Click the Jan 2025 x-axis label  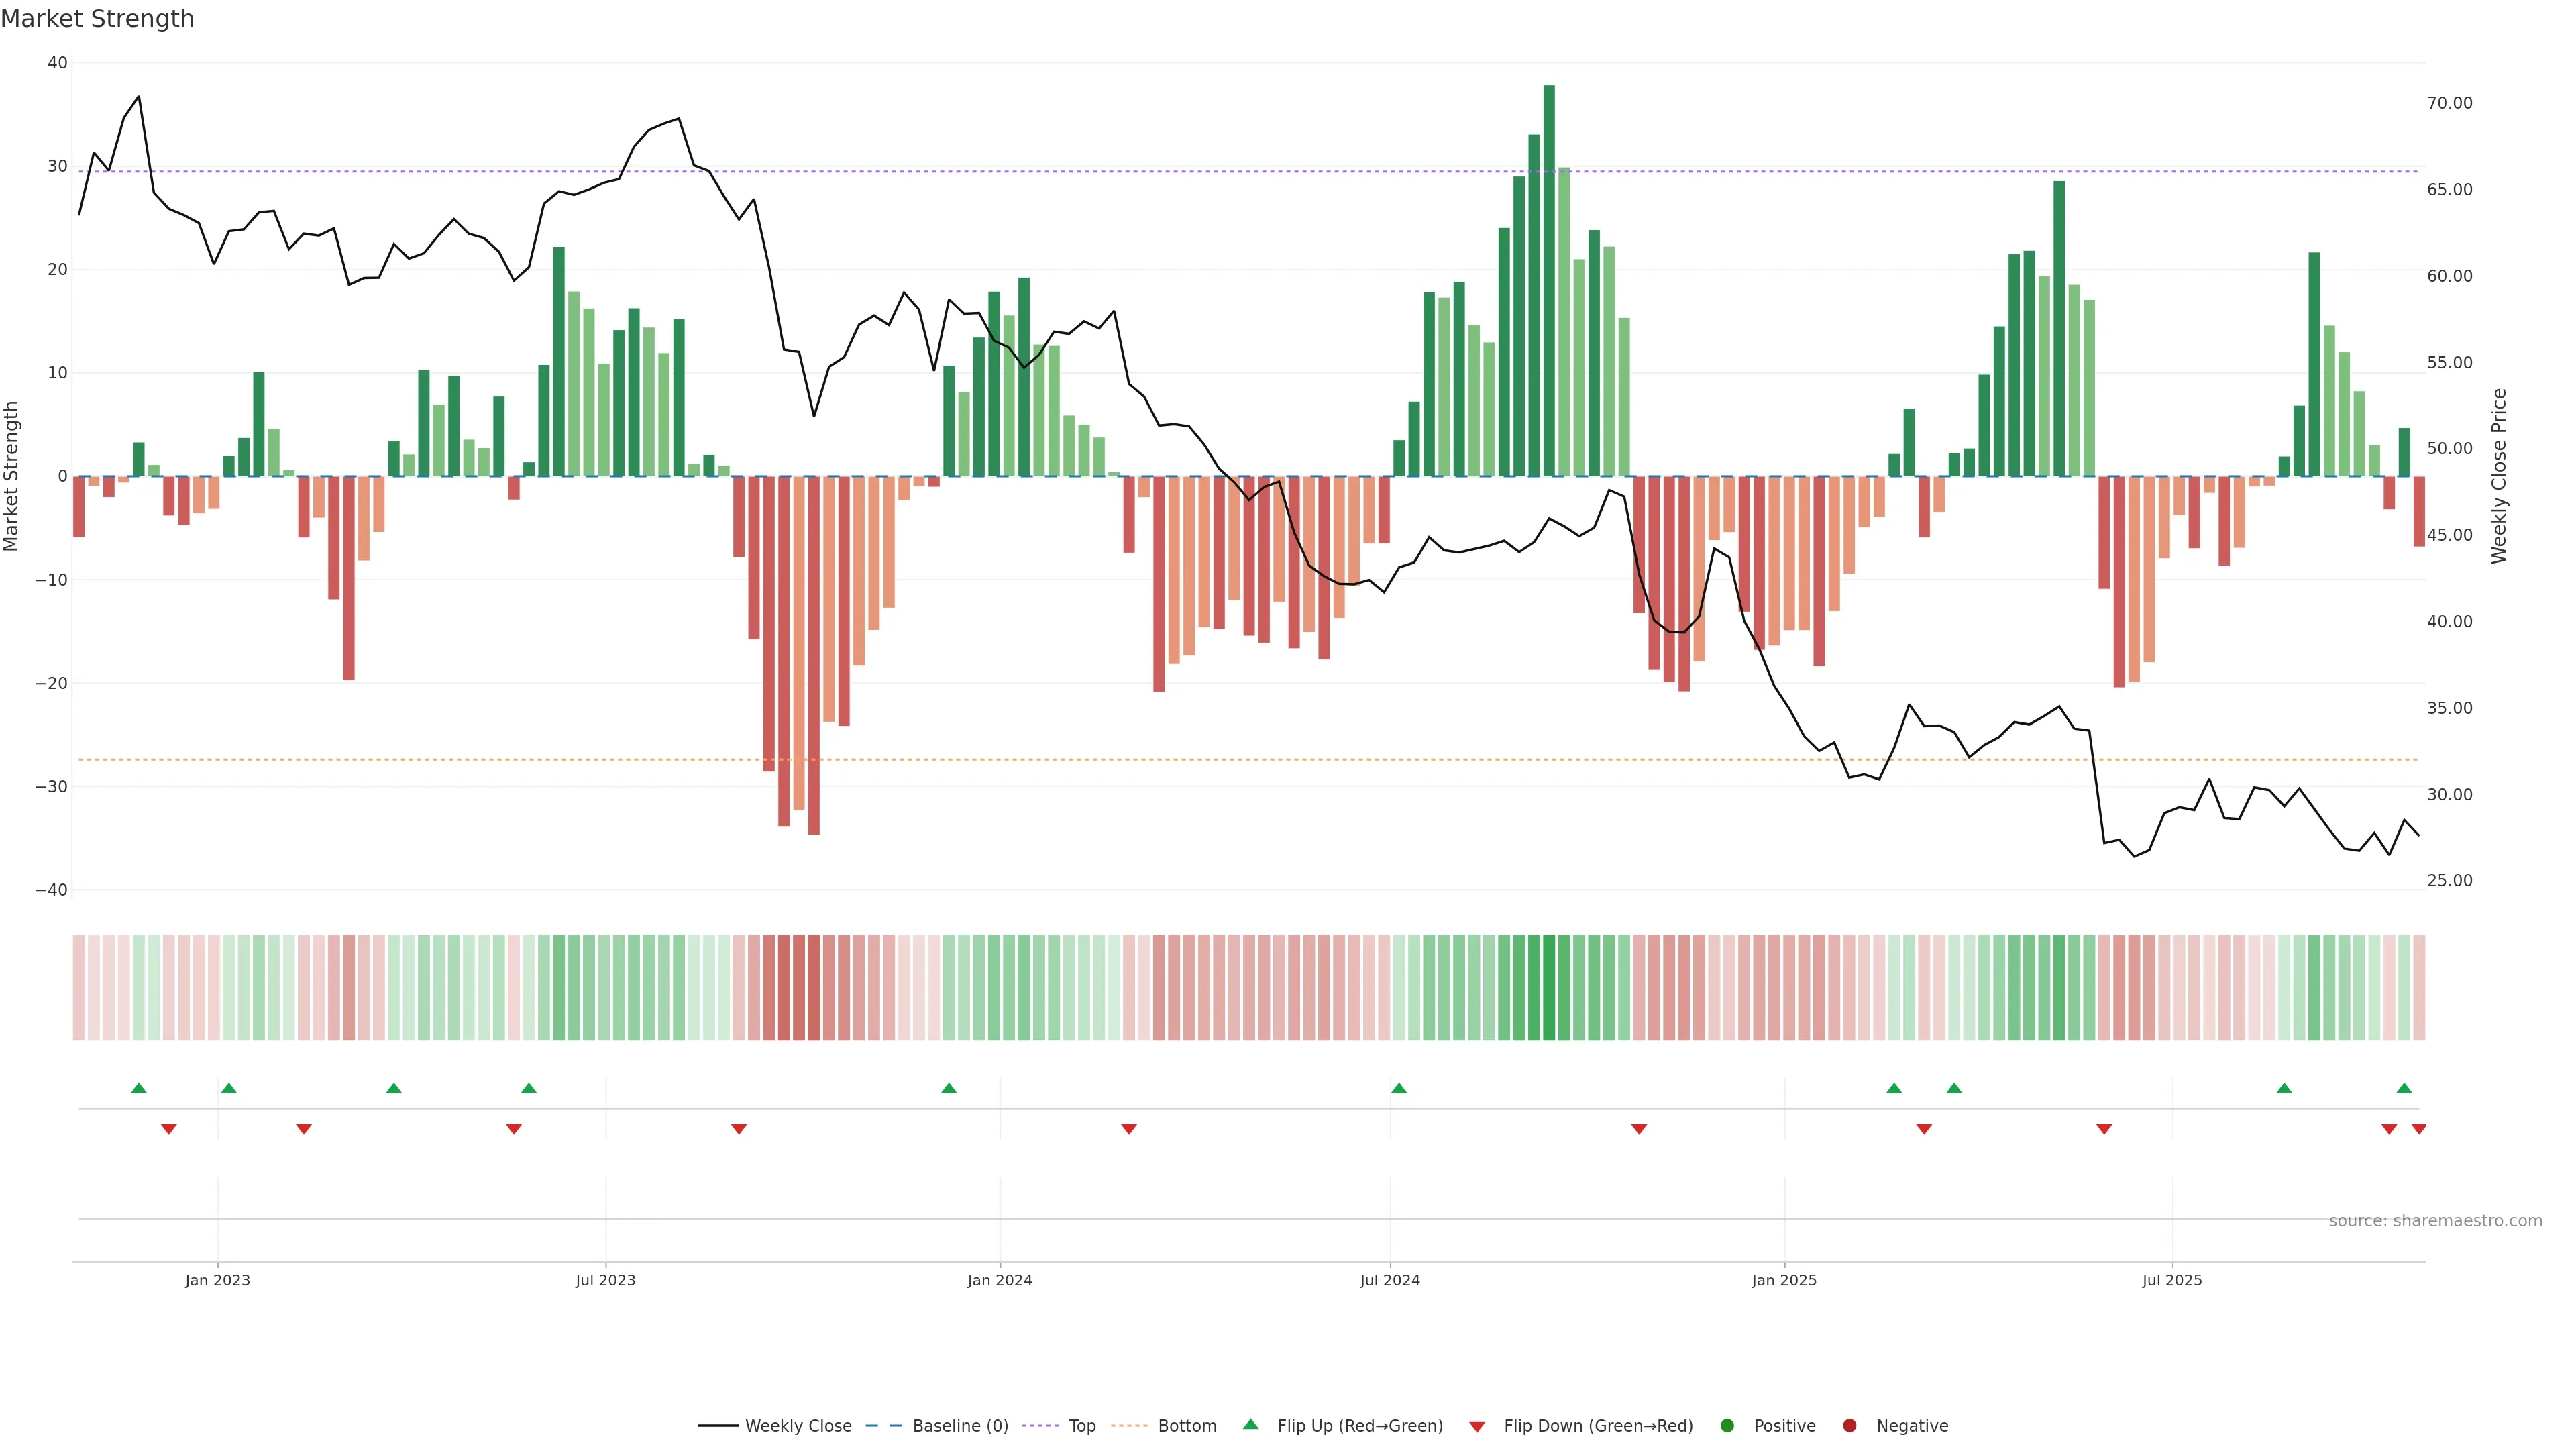[x=1784, y=1280]
